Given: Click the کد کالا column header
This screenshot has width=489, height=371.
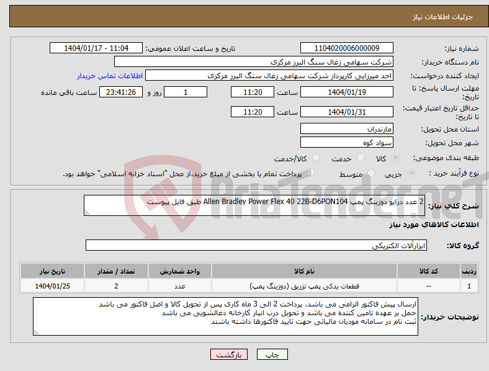Looking at the screenshot, I should (x=429, y=271).
